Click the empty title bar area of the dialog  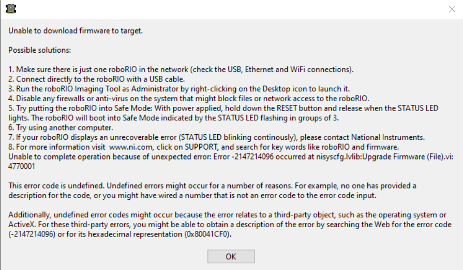coord(230,9)
